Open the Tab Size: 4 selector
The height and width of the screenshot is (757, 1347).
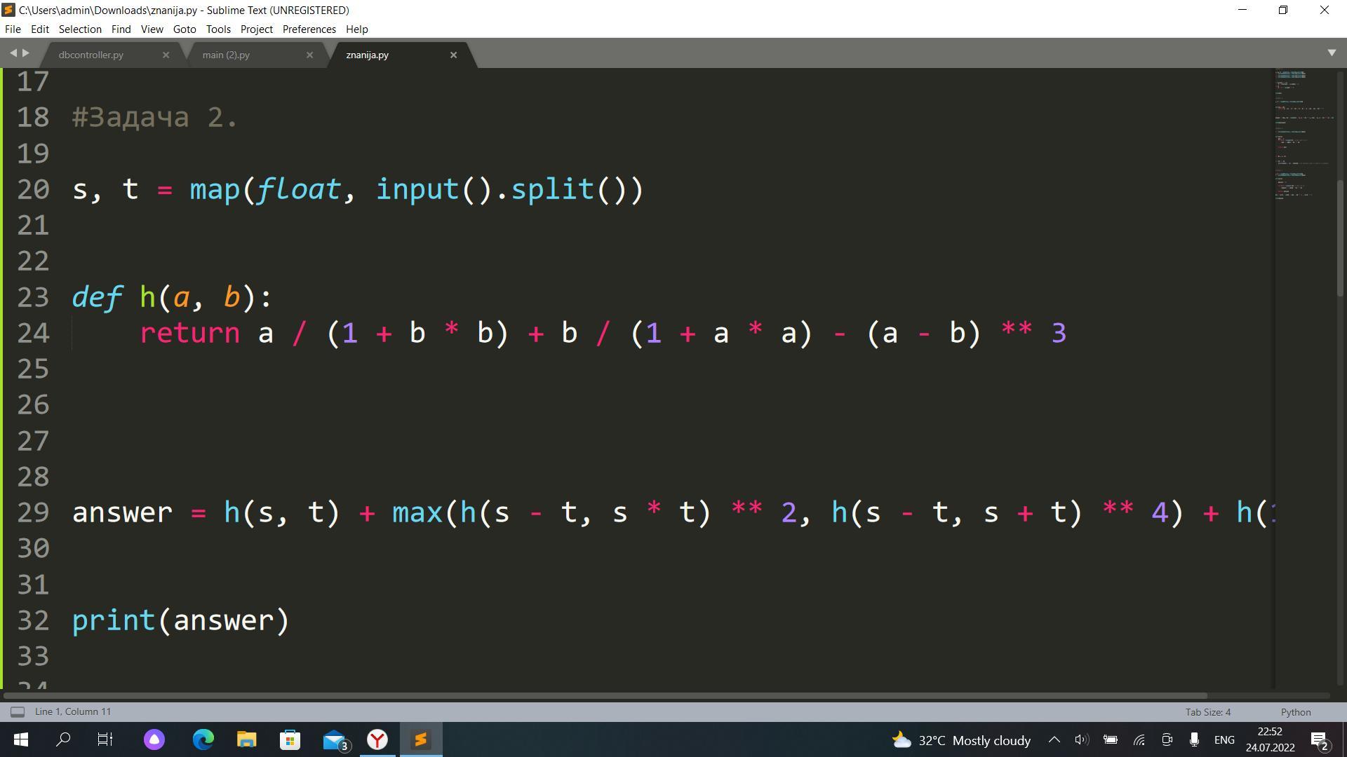[1207, 712]
